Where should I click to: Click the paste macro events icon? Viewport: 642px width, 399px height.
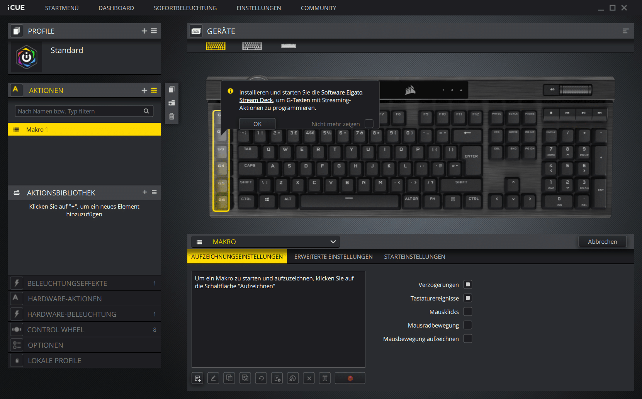[245, 378]
